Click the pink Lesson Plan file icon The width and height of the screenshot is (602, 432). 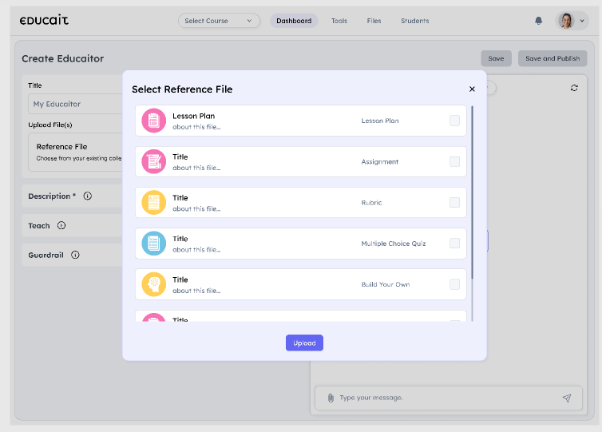(153, 121)
